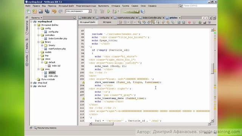Viewport: 242px width, 136px height.
Task: Click the Debug Project icon
Action: point(115,11)
